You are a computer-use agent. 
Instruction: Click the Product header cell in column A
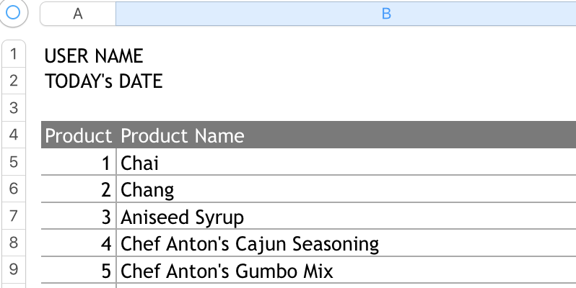click(x=79, y=135)
